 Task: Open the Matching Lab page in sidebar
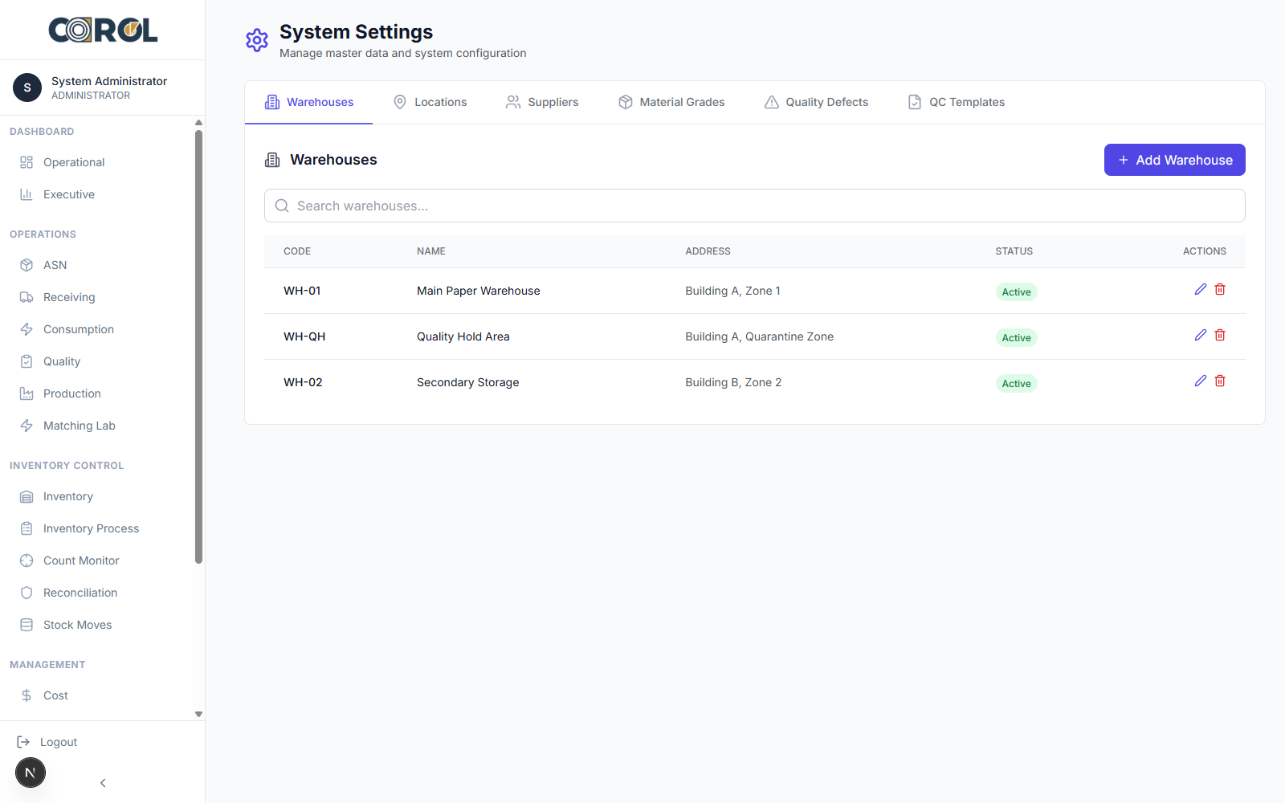79,426
